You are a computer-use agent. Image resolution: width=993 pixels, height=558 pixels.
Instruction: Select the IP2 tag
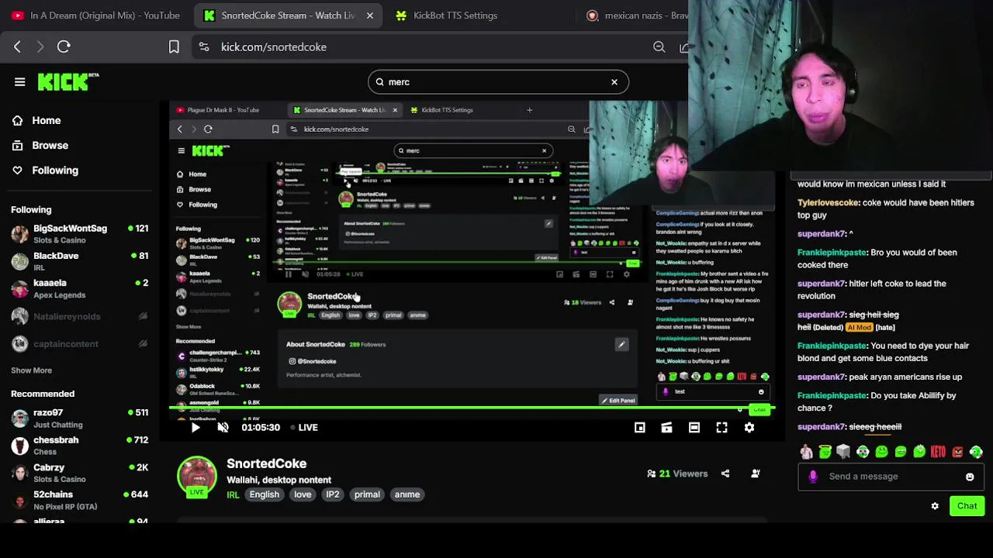(x=332, y=494)
